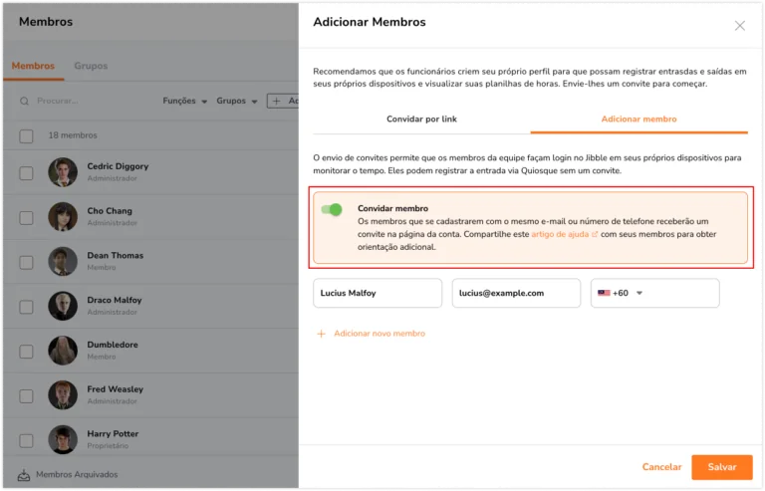Click the Dumbledore name
The width and height of the screenshot is (765, 491).
point(113,345)
